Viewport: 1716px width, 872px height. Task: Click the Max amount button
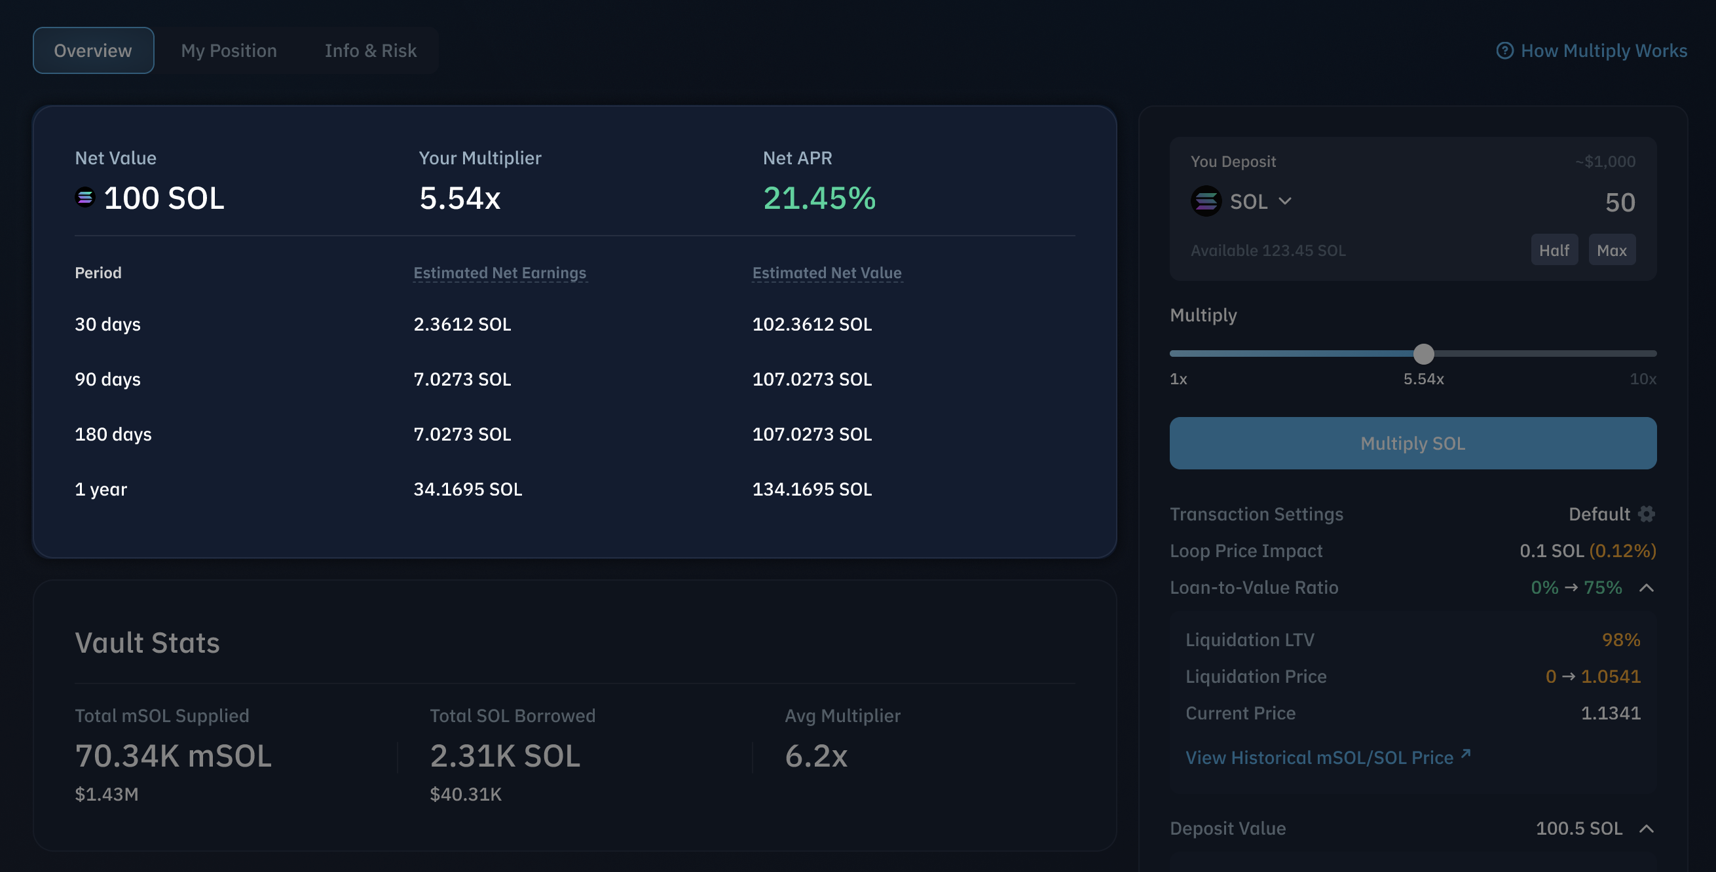(x=1611, y=250)
